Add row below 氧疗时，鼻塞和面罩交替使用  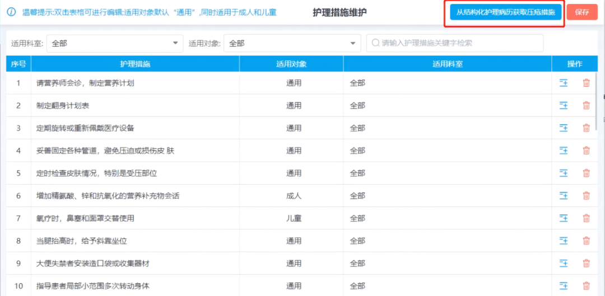[x=564, y=218]
